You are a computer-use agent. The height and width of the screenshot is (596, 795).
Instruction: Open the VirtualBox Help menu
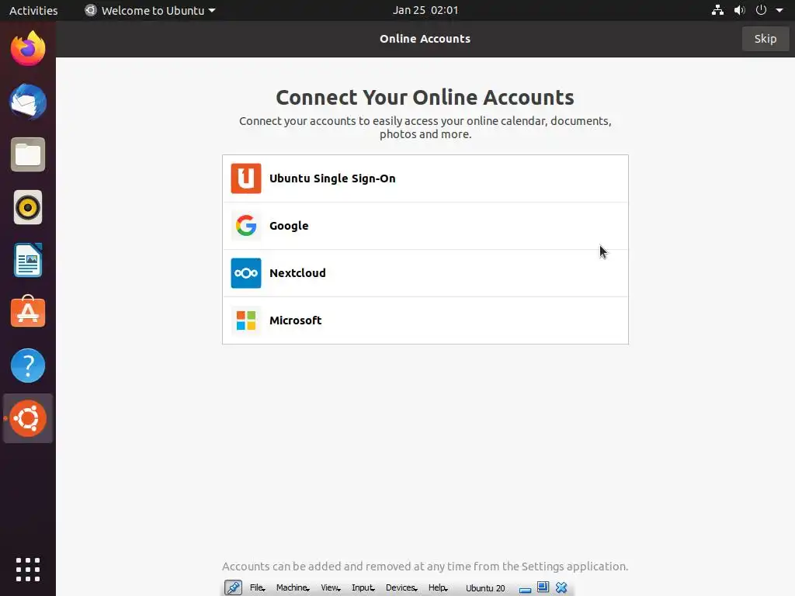pyautogui.click(x=438, y=588)
